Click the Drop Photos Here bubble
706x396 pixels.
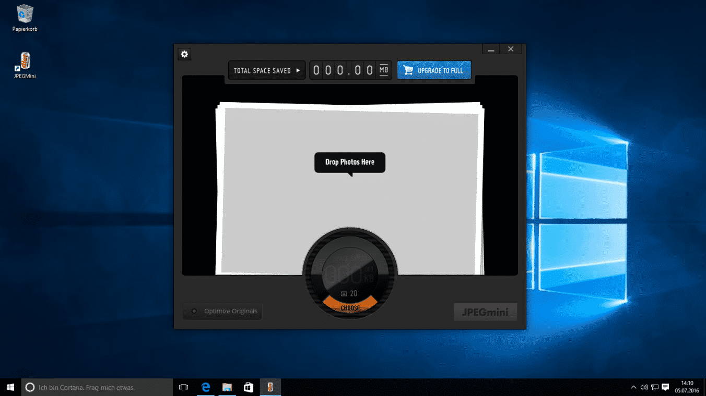[x=350, y=163]
